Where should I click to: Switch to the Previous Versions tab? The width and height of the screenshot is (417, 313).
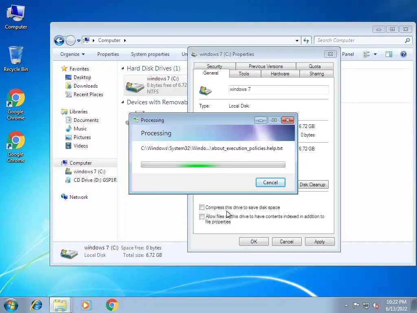click(266, 66)
